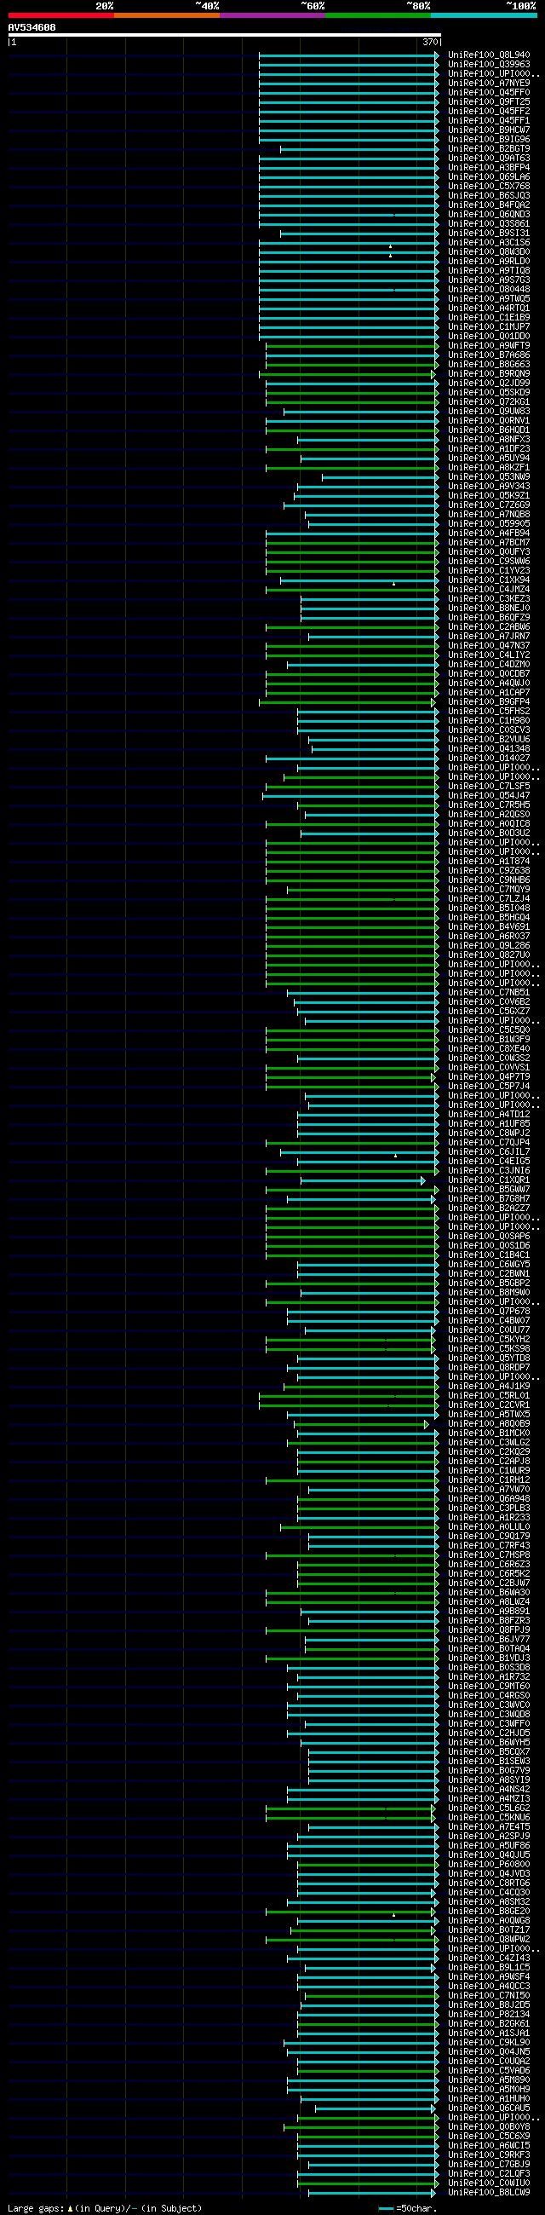
Task: Click the 370 query end position label
Action: click(x=430, y=42)
